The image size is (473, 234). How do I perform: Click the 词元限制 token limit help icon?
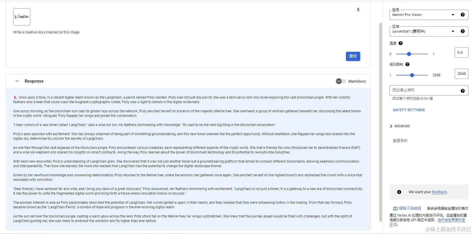click(x=407, y=65)
